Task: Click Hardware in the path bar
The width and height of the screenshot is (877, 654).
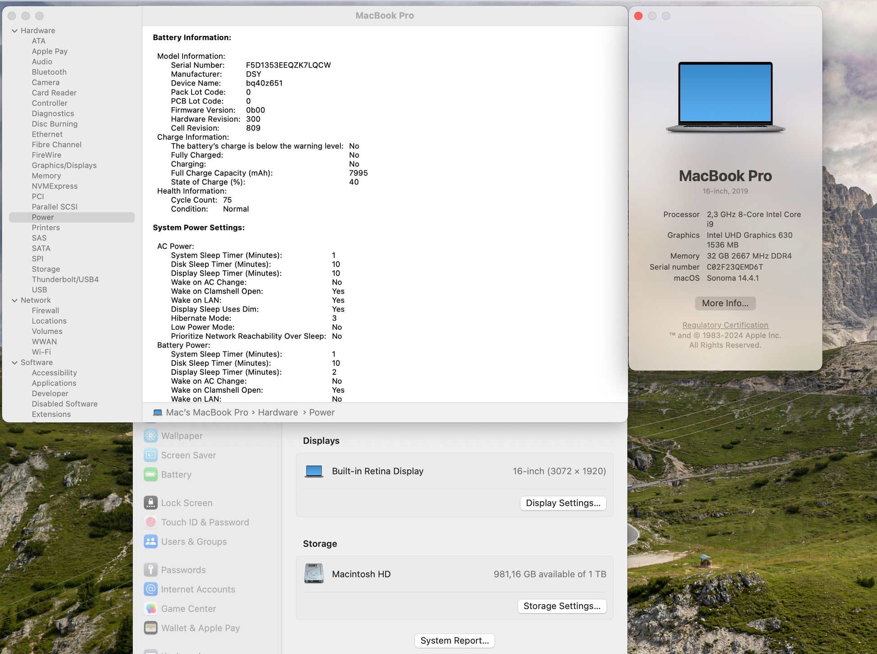Action: tap(278, 412)
